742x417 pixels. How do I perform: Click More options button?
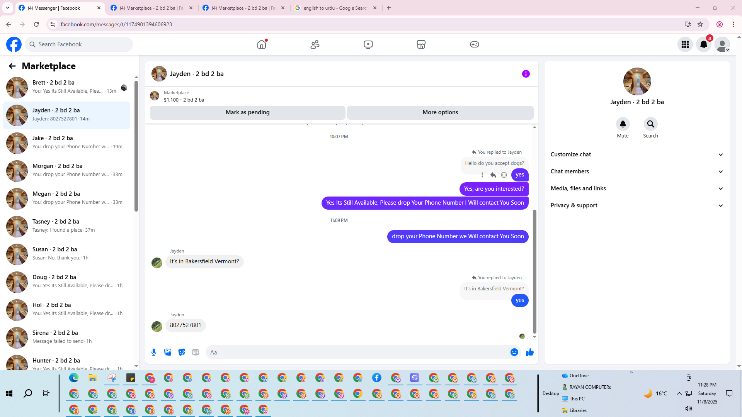point(440,112)
